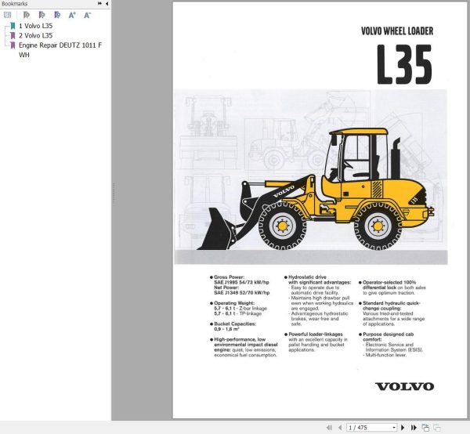The image size is (470, 434).
Task: Go to the previous page
Action: [340, 428]
